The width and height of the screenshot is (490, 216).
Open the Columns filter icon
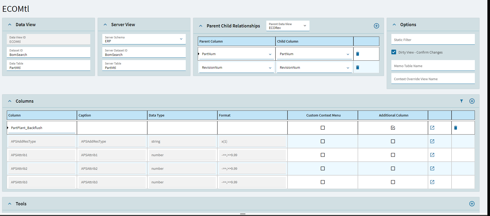pos(461,101)
